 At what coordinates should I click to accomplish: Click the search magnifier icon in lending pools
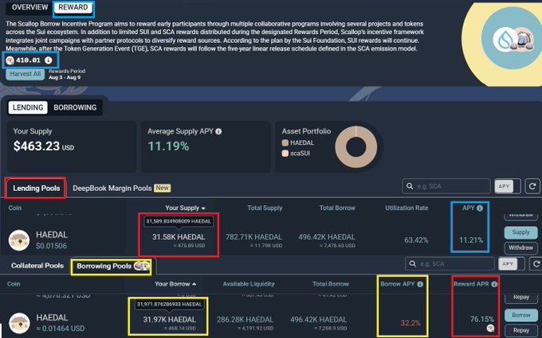410,186
